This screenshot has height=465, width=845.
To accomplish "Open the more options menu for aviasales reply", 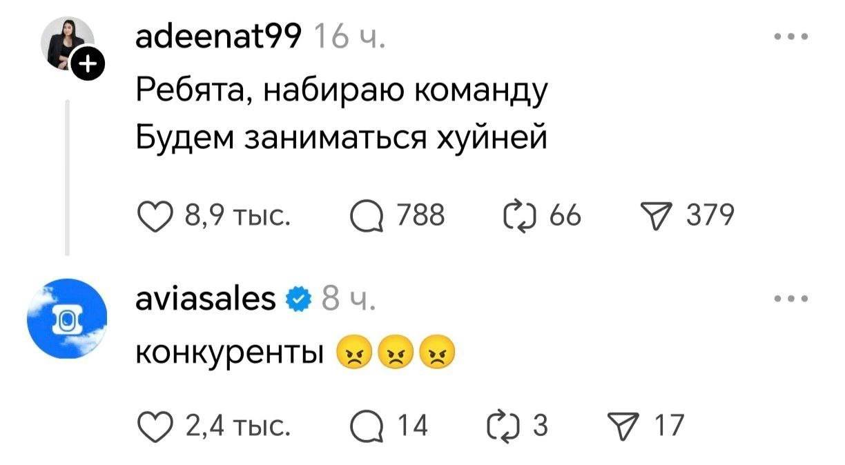I will (790, 300).
